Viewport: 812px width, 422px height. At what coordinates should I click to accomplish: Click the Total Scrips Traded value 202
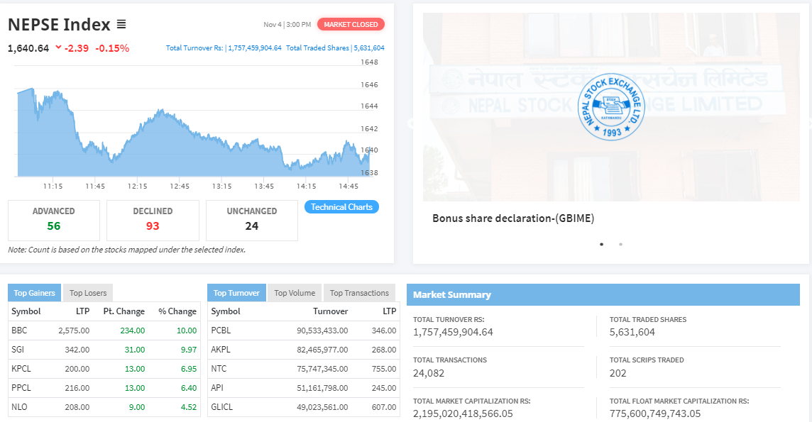click(618, 373)
